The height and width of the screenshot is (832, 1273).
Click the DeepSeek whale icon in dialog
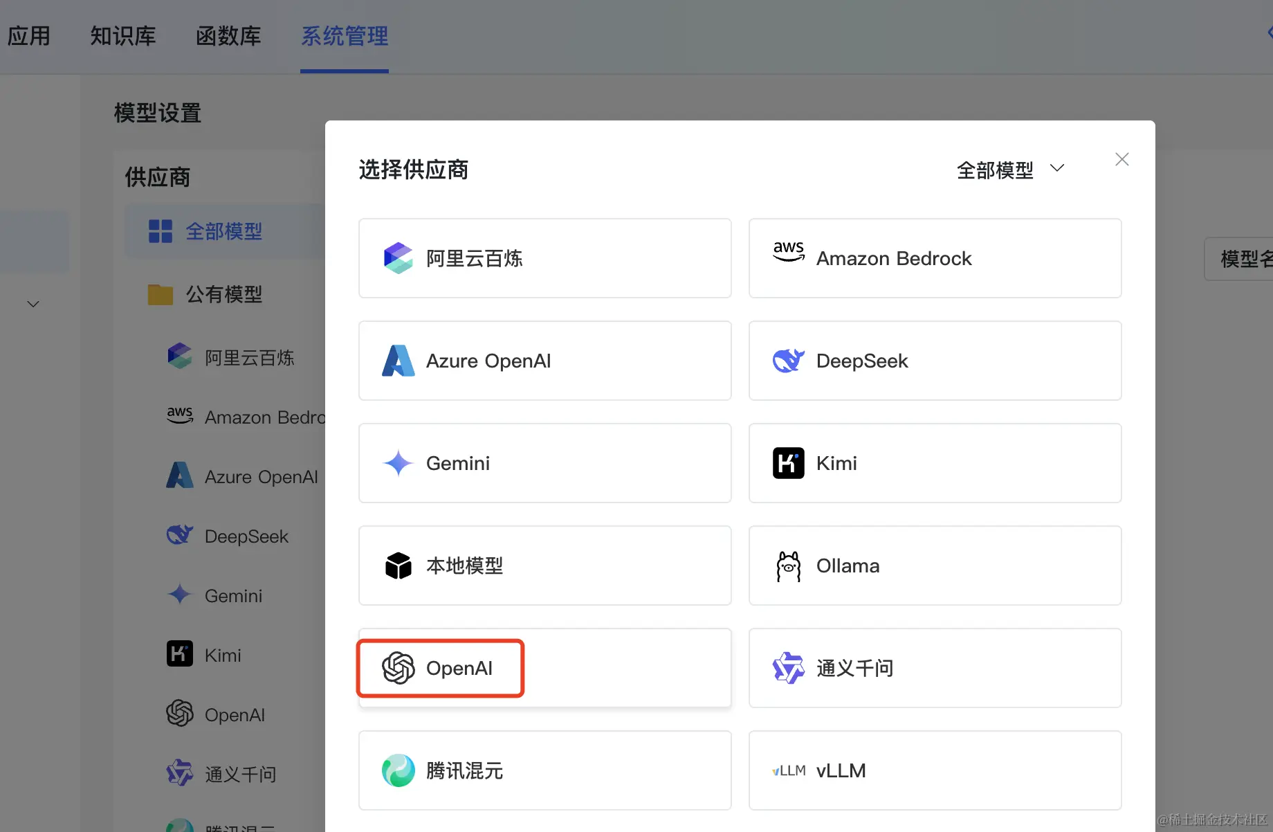click(789, 361)
